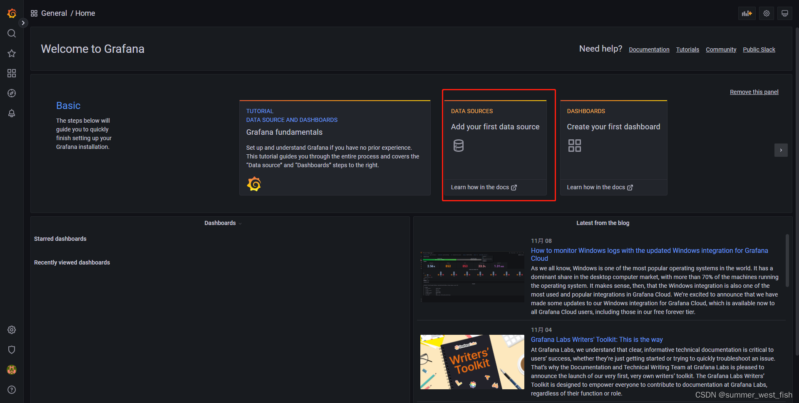The width and height of the screenshot is (799, 403).
Task: Expand the sidebar using the chevron arrow
Action: (23, 22)
